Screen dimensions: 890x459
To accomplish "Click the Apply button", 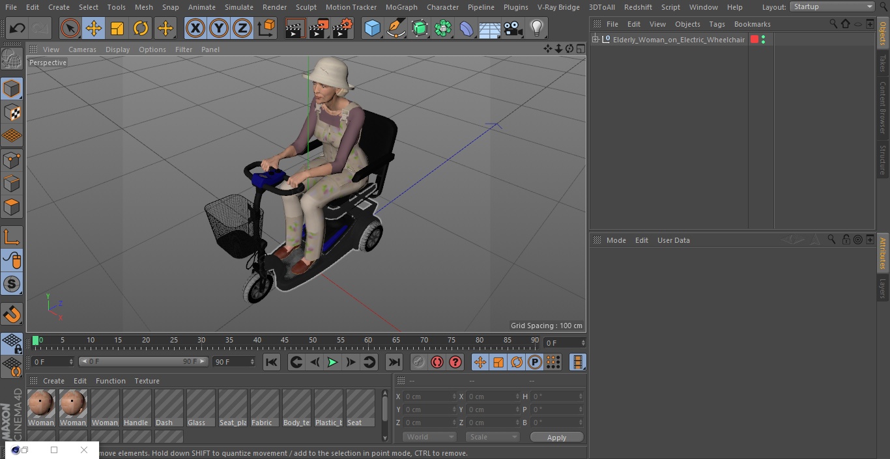I will coord(556,438).
